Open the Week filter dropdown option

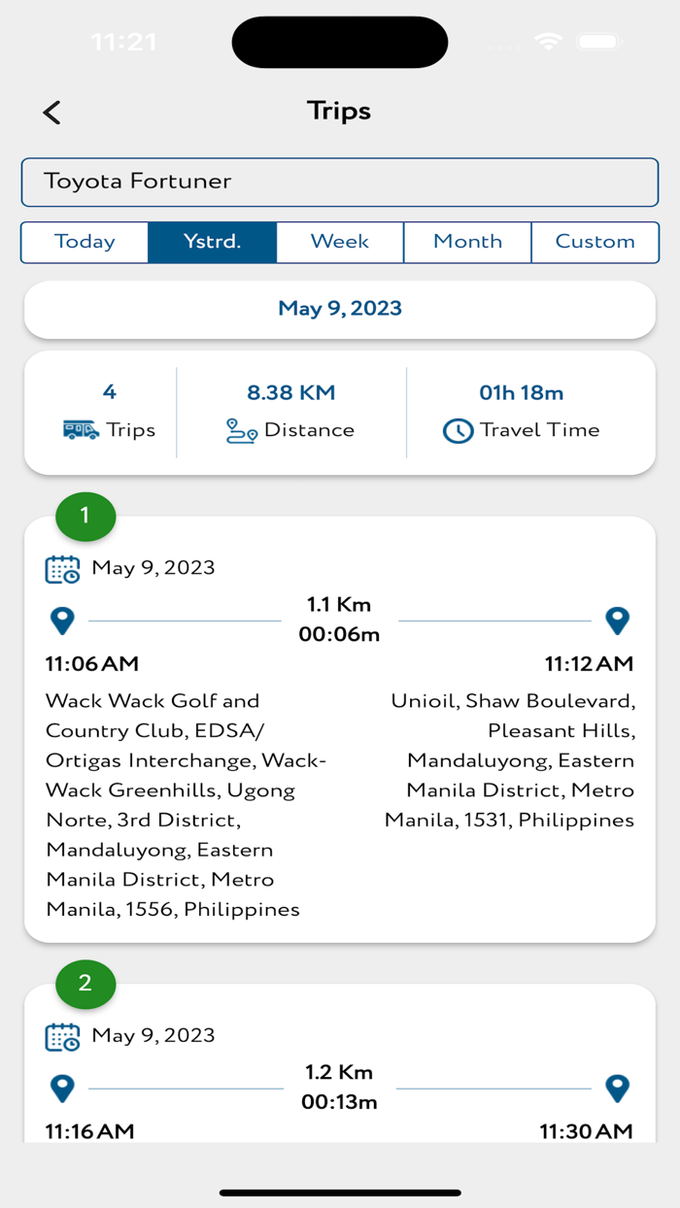pyautogui.click(x=339, y=242)
